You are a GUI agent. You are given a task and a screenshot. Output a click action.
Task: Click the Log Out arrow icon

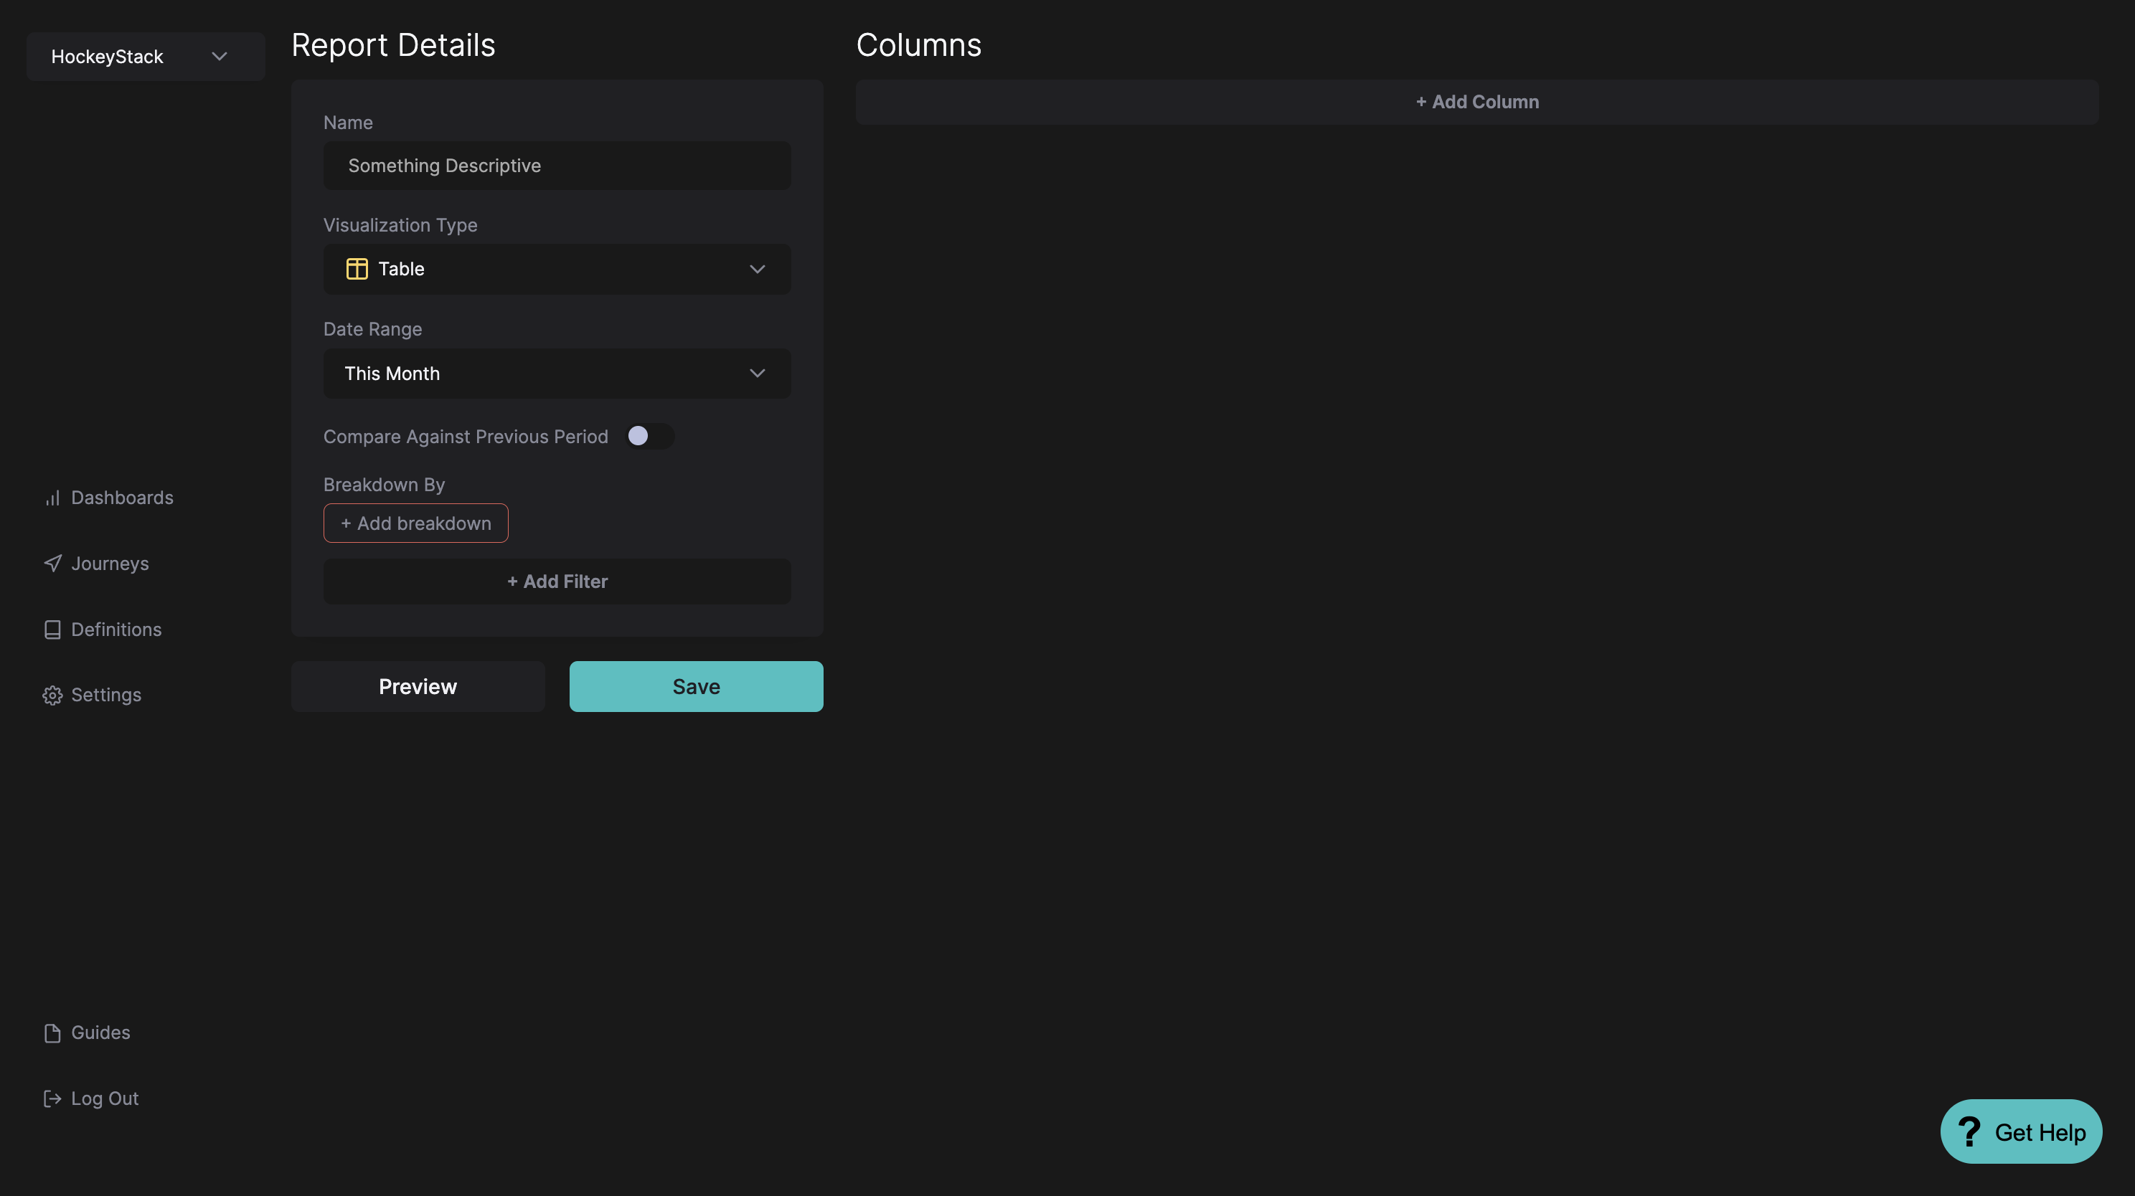click(x=52, y=1098)
